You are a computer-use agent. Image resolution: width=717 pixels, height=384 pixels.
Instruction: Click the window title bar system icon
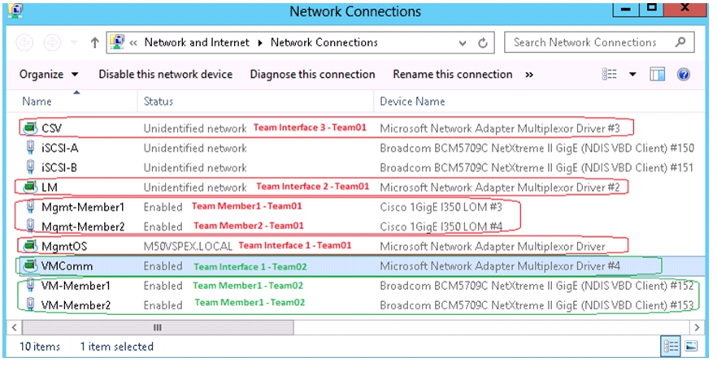pyautogui.click(x=15, y=10)
